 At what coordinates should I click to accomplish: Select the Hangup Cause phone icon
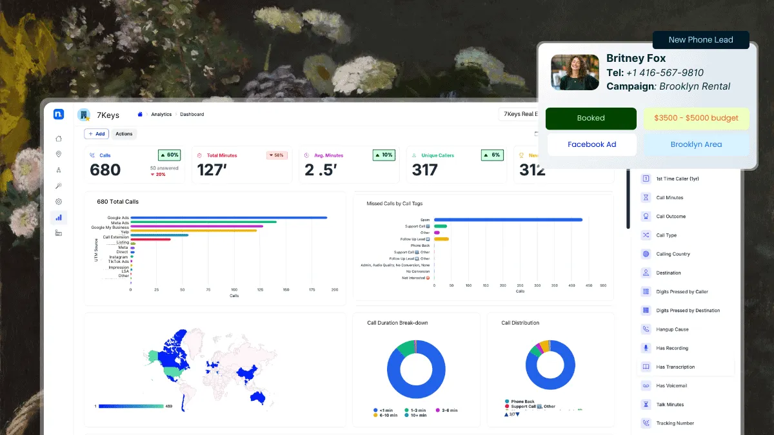(x=646, y=329)
